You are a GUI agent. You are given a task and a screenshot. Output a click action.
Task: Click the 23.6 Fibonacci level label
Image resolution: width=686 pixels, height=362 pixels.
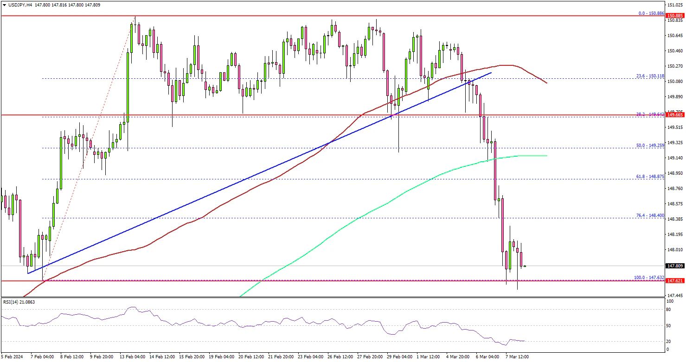tap(651, 76)
